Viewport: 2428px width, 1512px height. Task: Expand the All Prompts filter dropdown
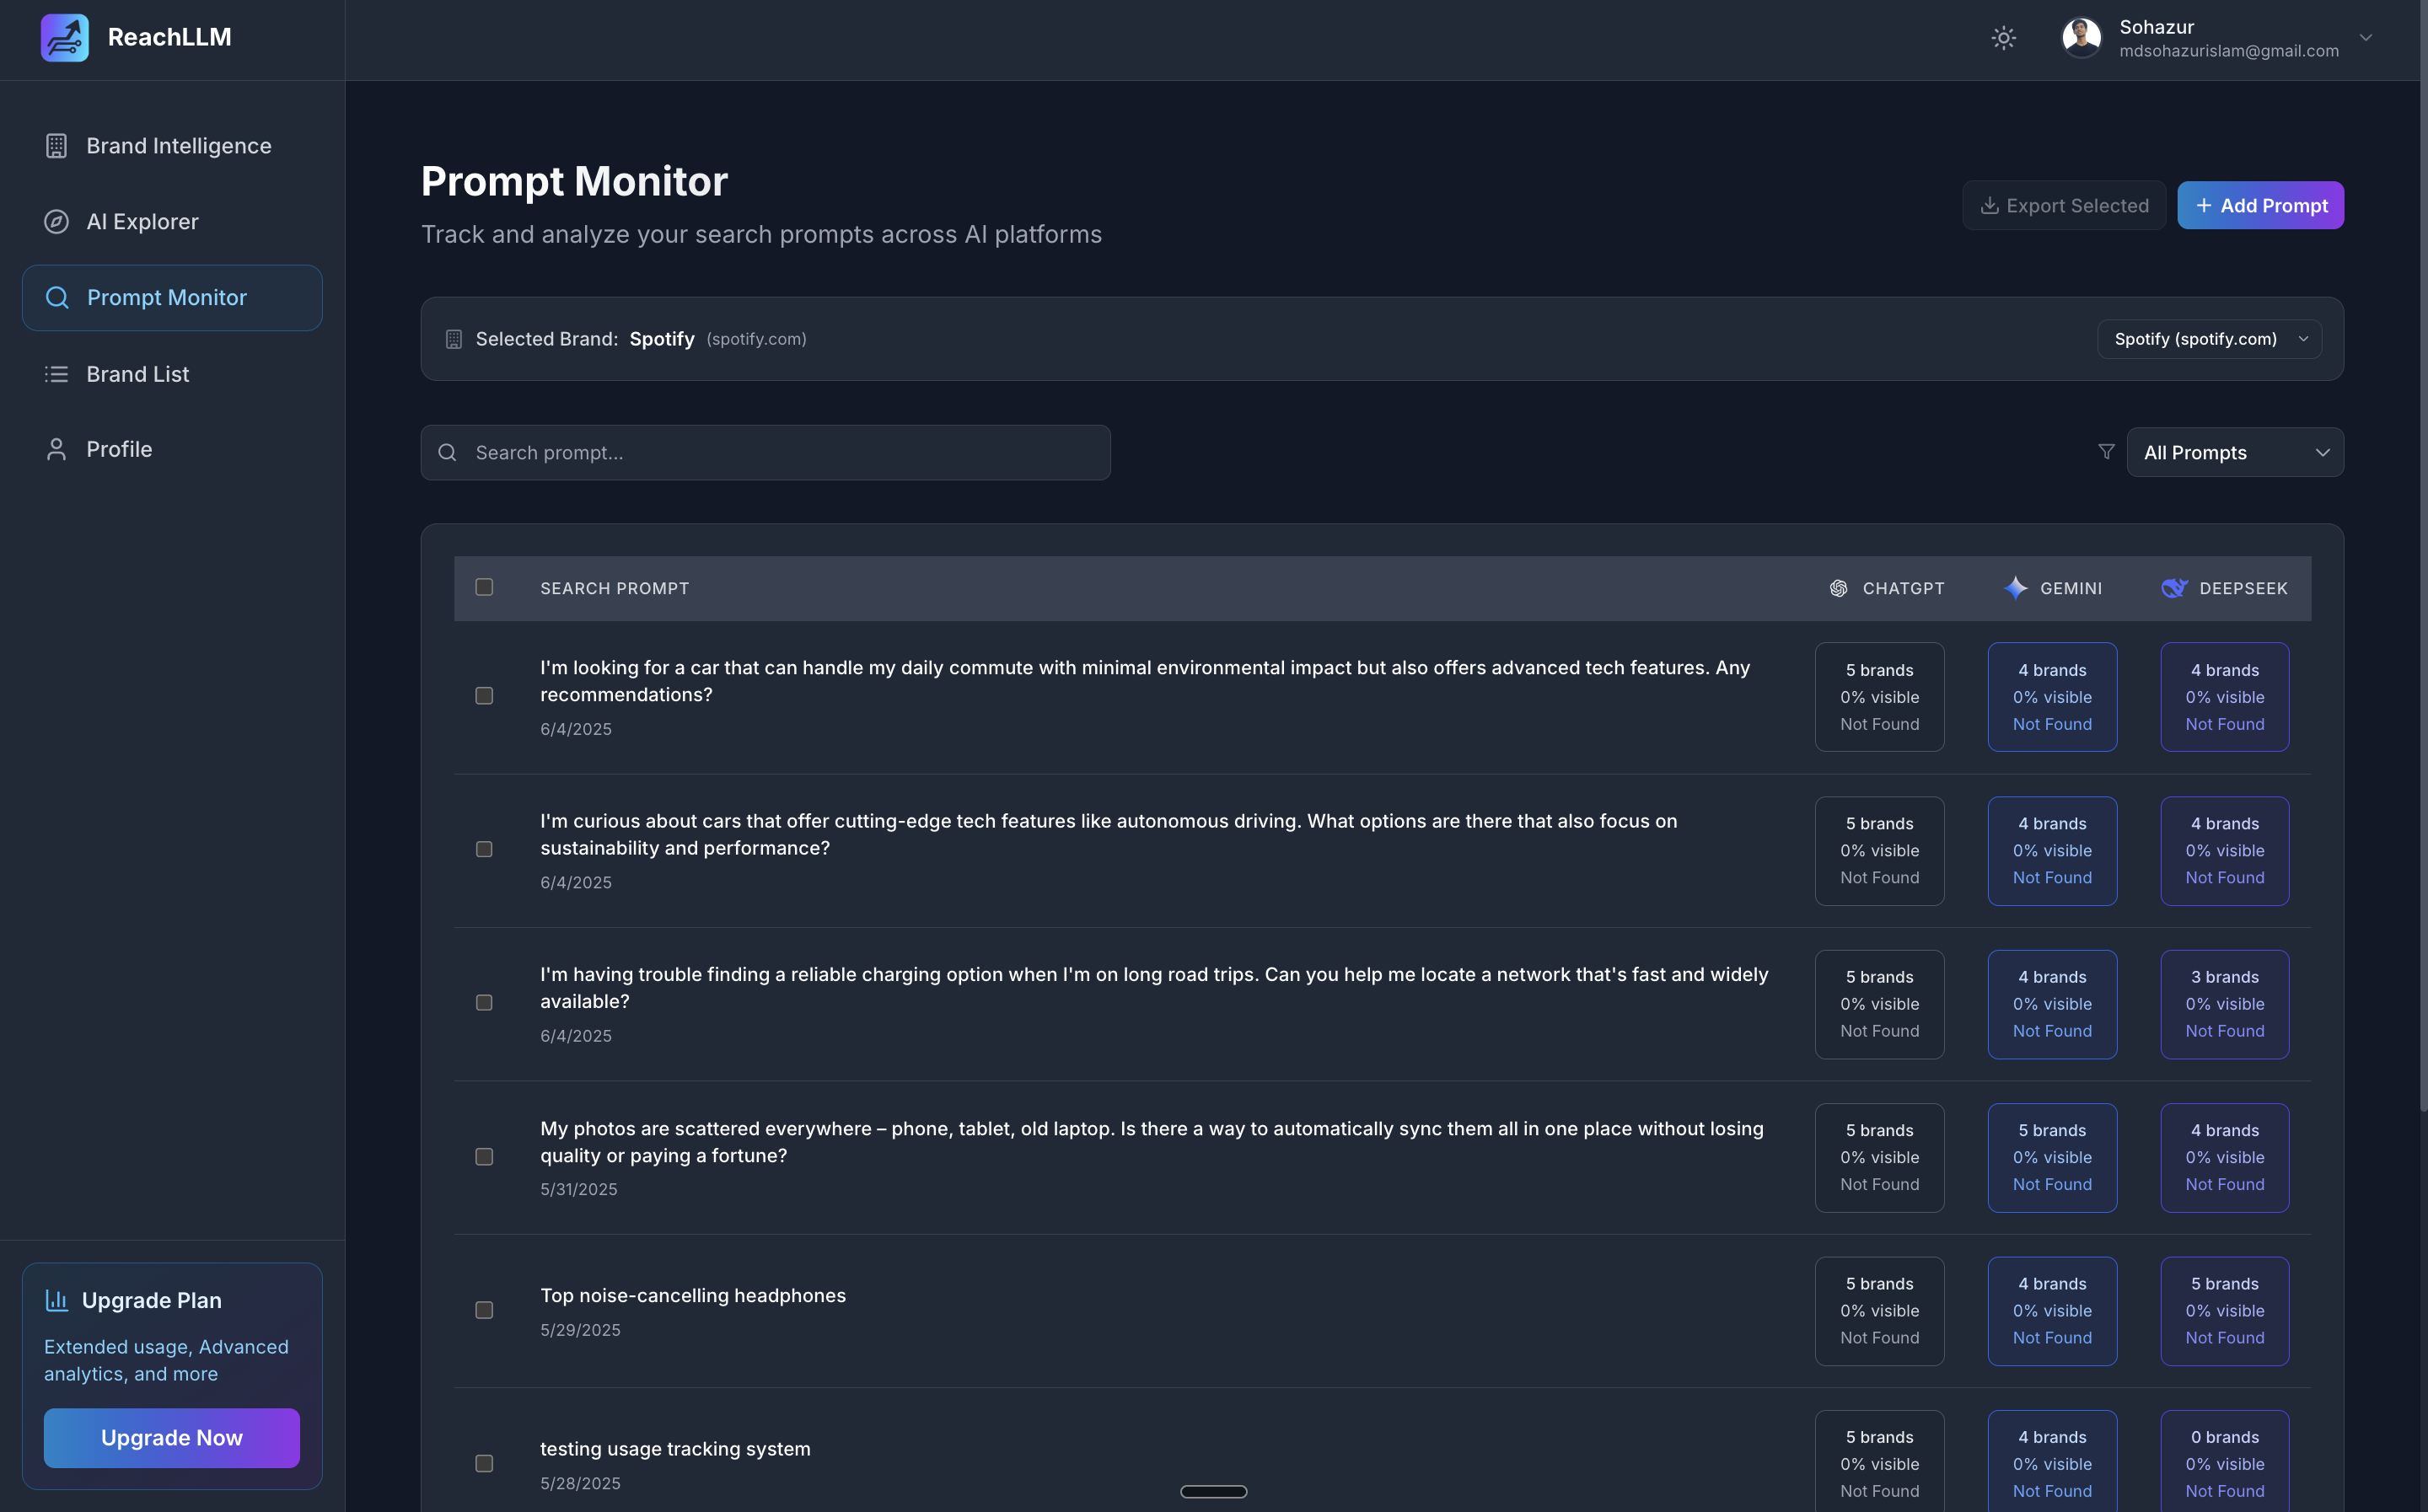coord(2235,452)
